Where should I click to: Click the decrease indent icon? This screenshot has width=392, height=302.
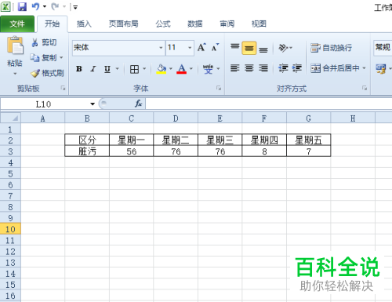283,68
